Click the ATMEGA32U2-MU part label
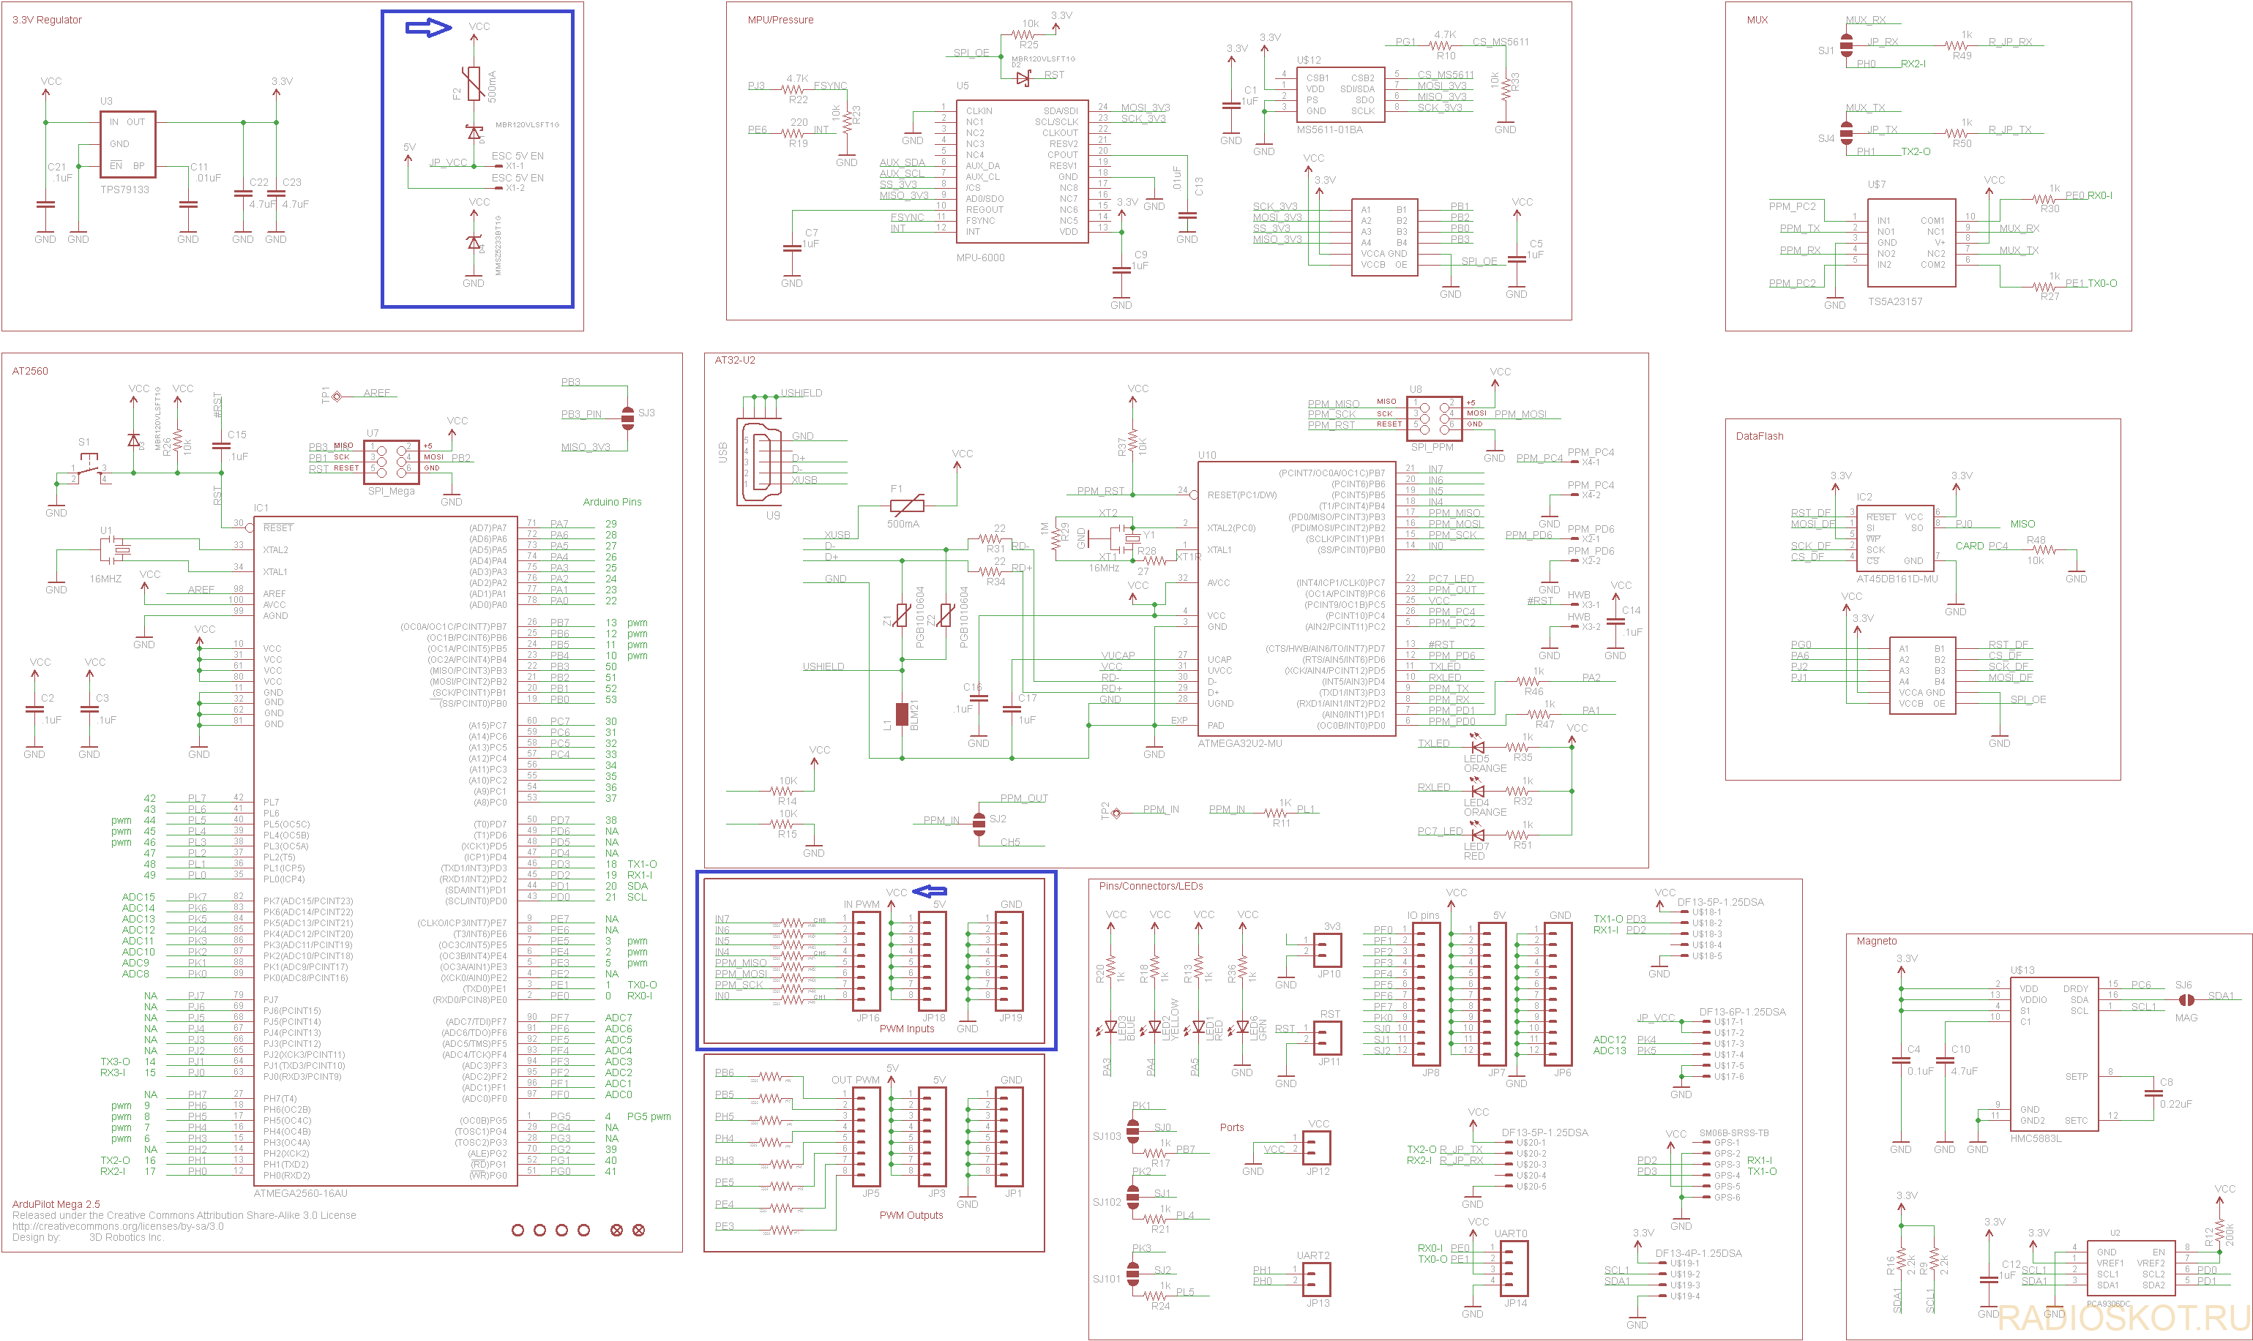2253x1341 pixels. pyautogui.click(x=1239, y=744)
